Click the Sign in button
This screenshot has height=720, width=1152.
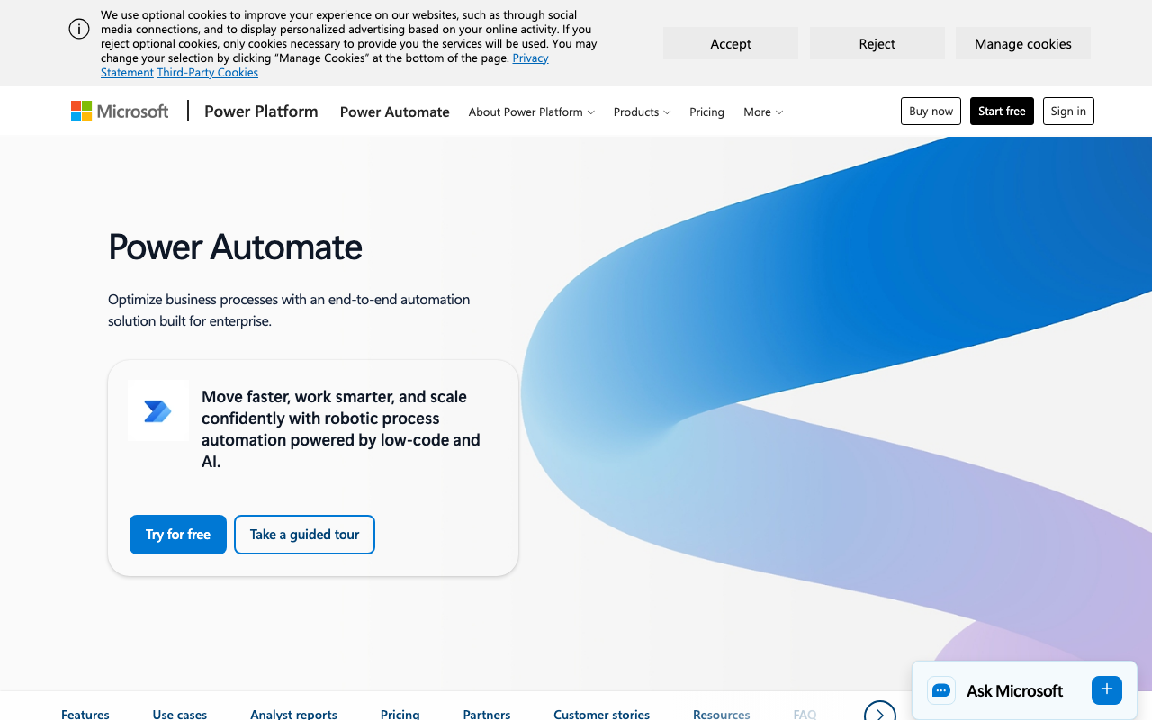click(1068, 111)
